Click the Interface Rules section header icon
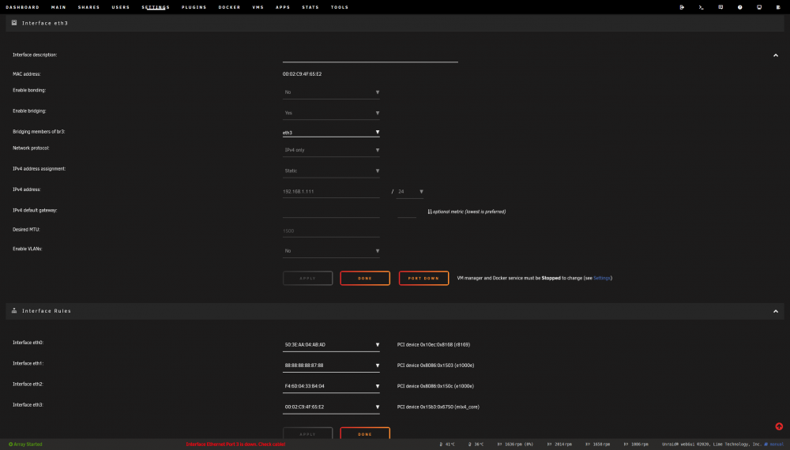The image size is (790, 450). click(x=14, y=310)
